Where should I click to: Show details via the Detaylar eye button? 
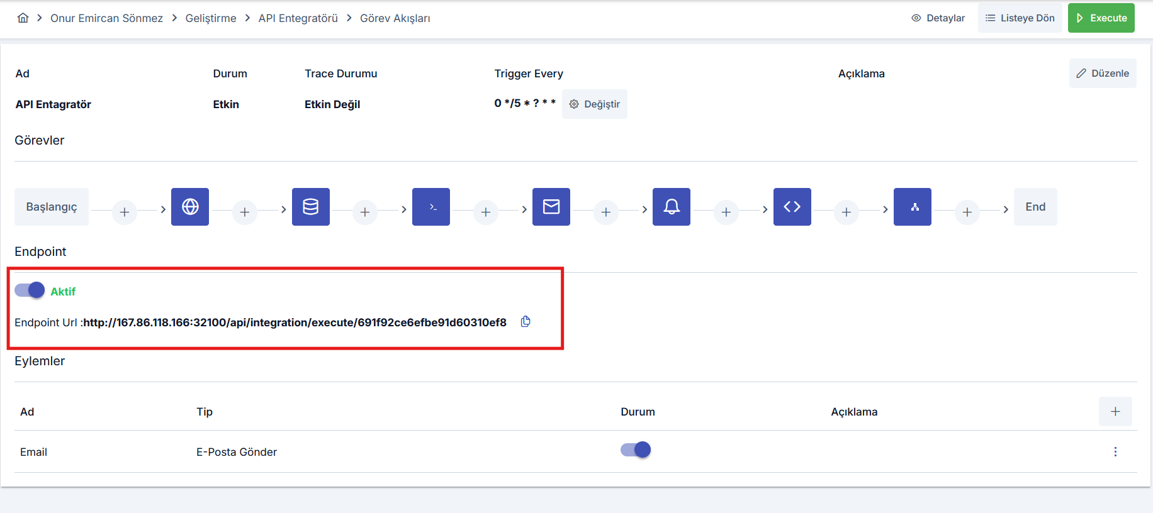[x=938, y=18]
